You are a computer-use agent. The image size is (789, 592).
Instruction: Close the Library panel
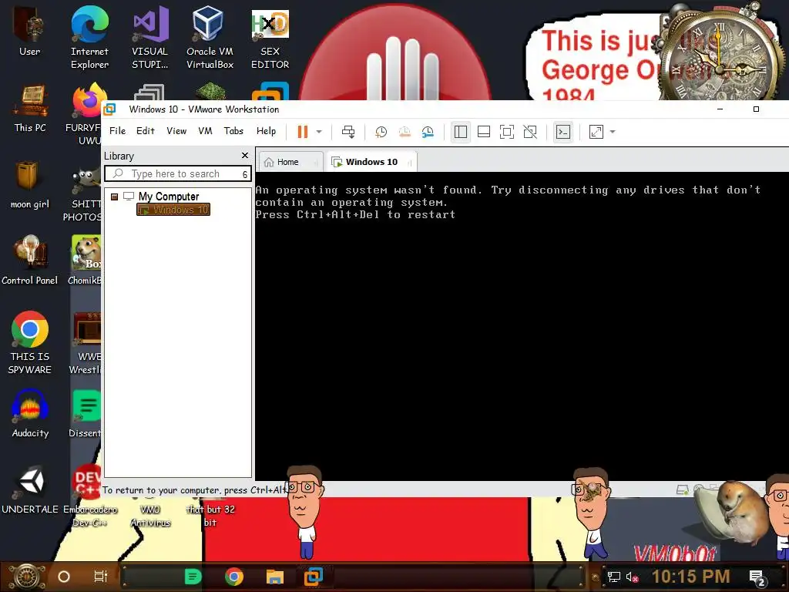(245, 156)
